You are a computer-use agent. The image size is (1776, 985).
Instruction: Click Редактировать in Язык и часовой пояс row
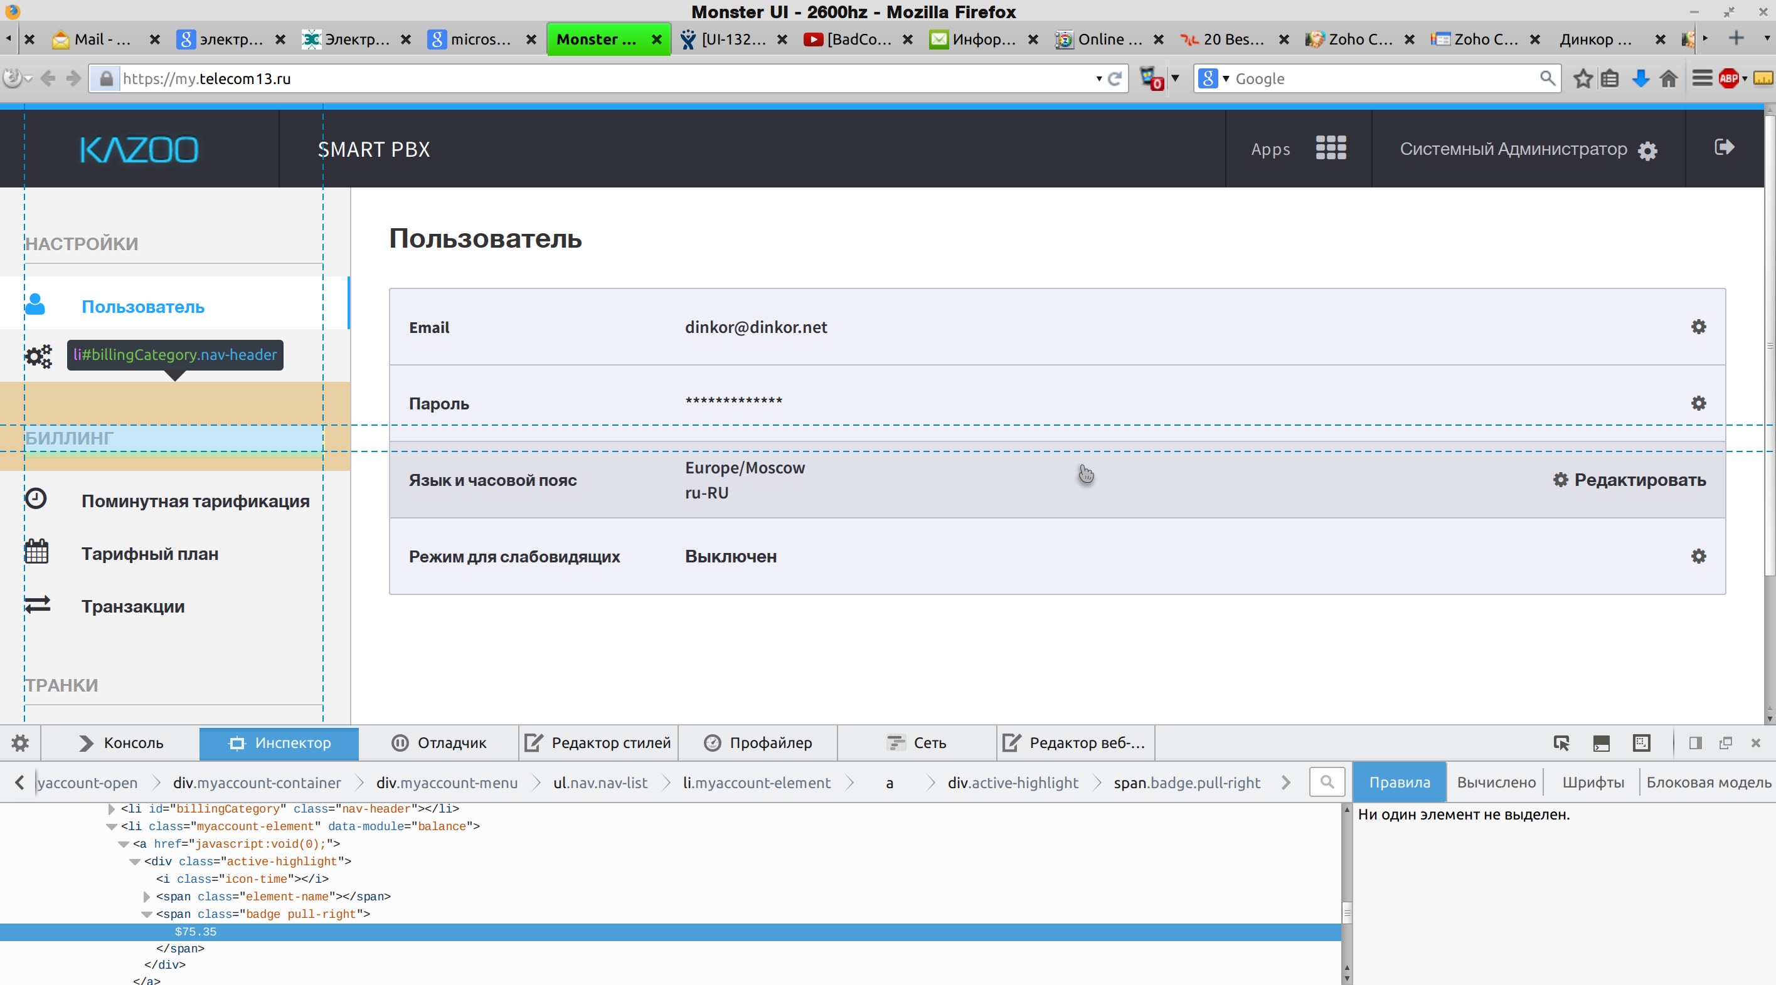[x=1630, y=480]
